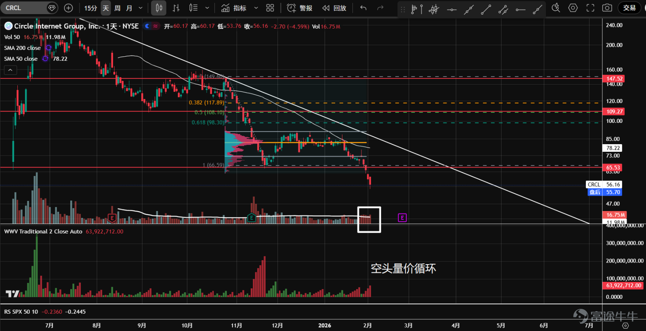
Task: Open chart settings hexagon icon
Action: 573,8
